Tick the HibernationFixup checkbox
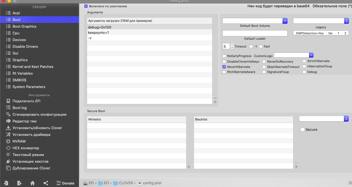 304,66
